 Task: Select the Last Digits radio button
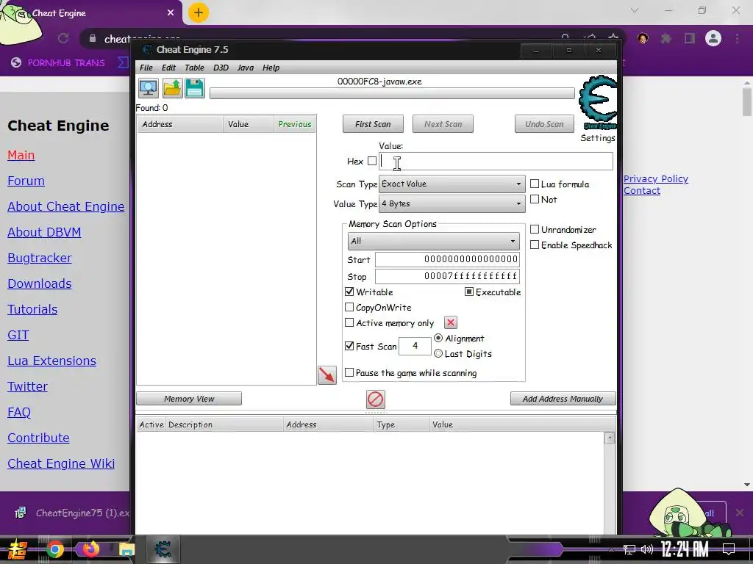pyautogui.click(x=438, y=353)
